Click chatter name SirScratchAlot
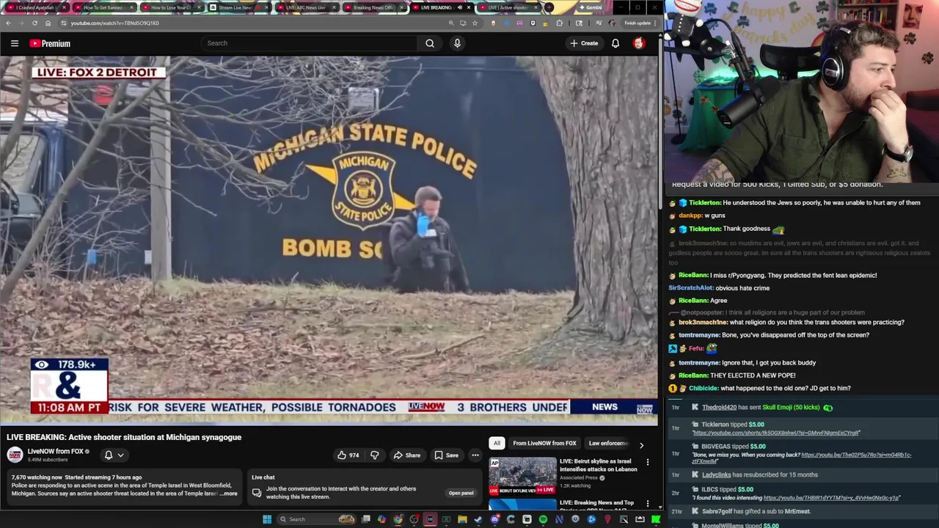939x528 pixels. (x=690, y=288)
